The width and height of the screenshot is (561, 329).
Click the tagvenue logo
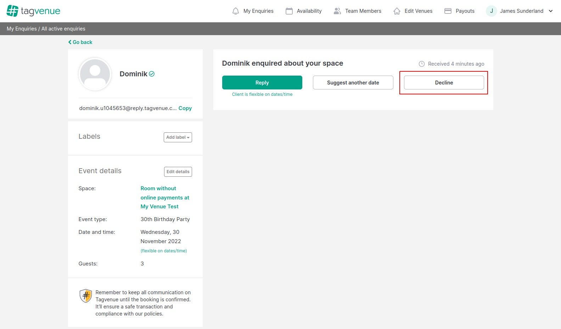point(33,11)
